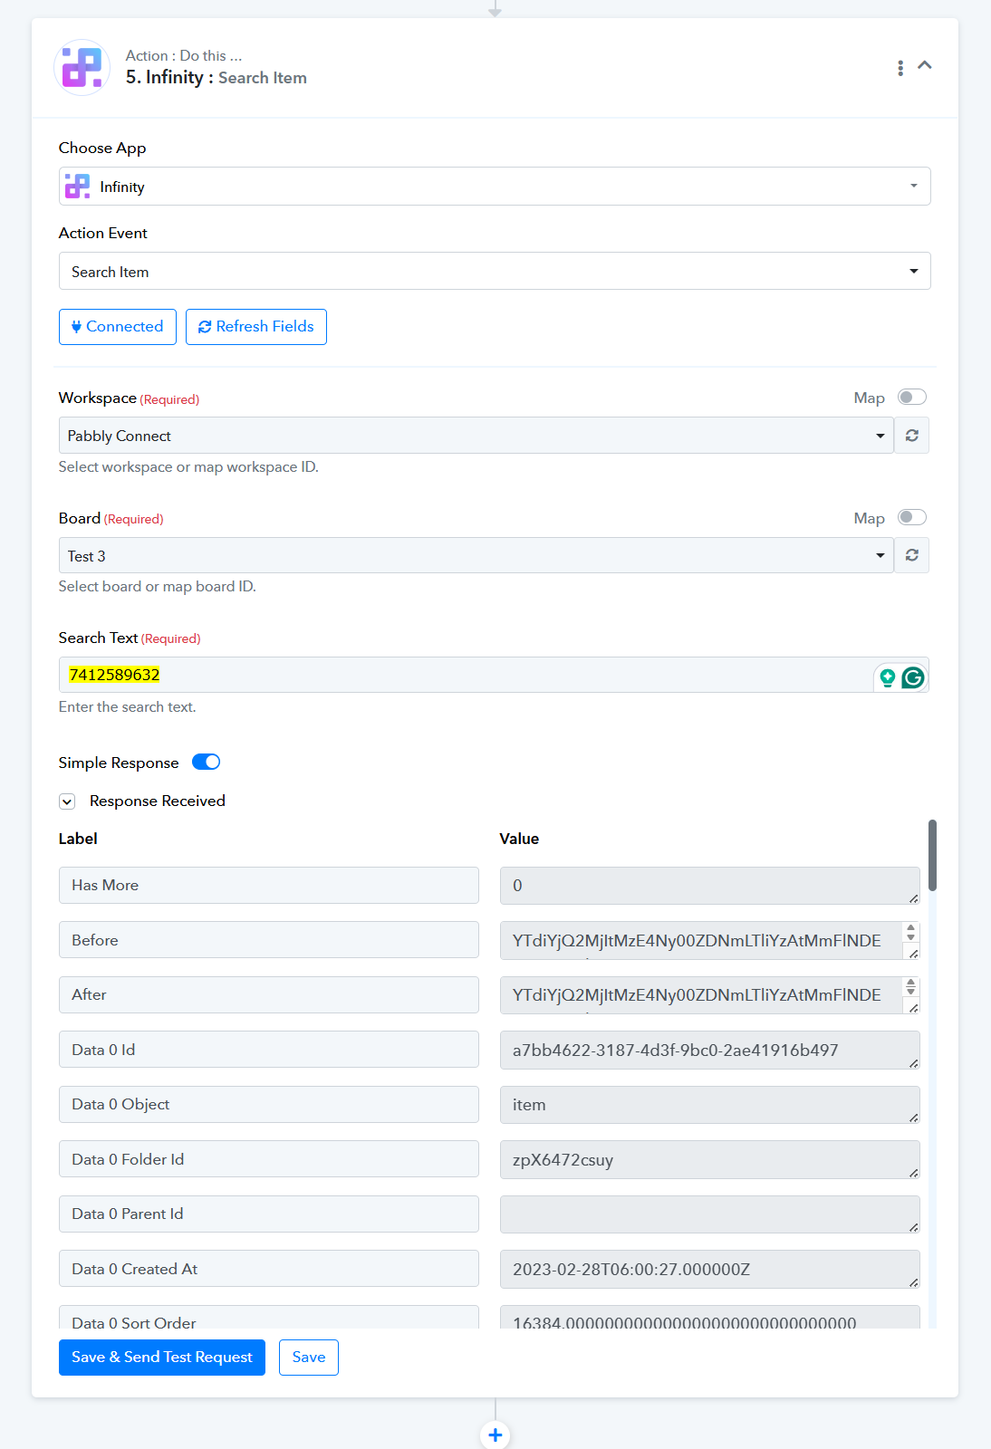Open the Action Event dropdown
This screenshot has width=991, height=1449.
pos(495,272)
